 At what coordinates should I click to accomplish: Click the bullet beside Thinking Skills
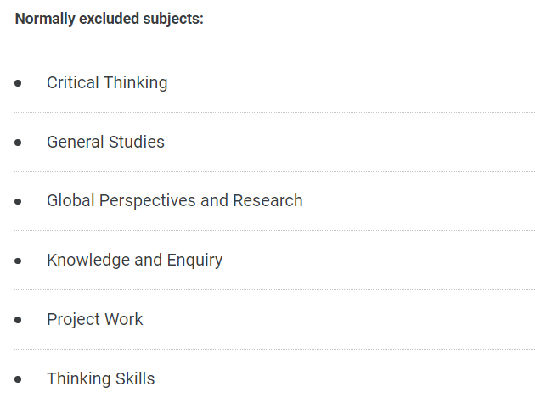point(18,379)
